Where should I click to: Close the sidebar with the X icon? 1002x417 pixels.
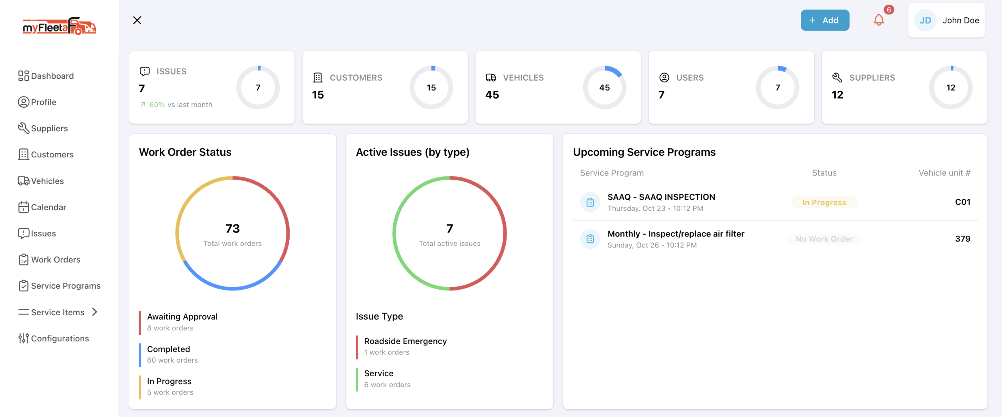[137, 20]
